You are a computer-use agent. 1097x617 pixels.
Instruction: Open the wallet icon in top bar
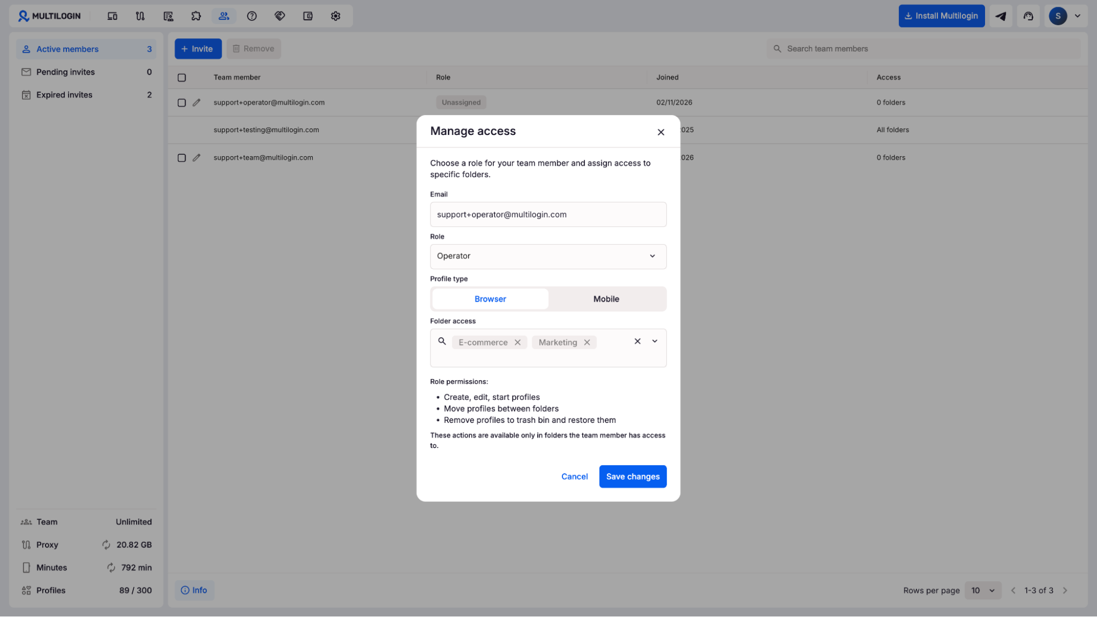click(308, 16)
